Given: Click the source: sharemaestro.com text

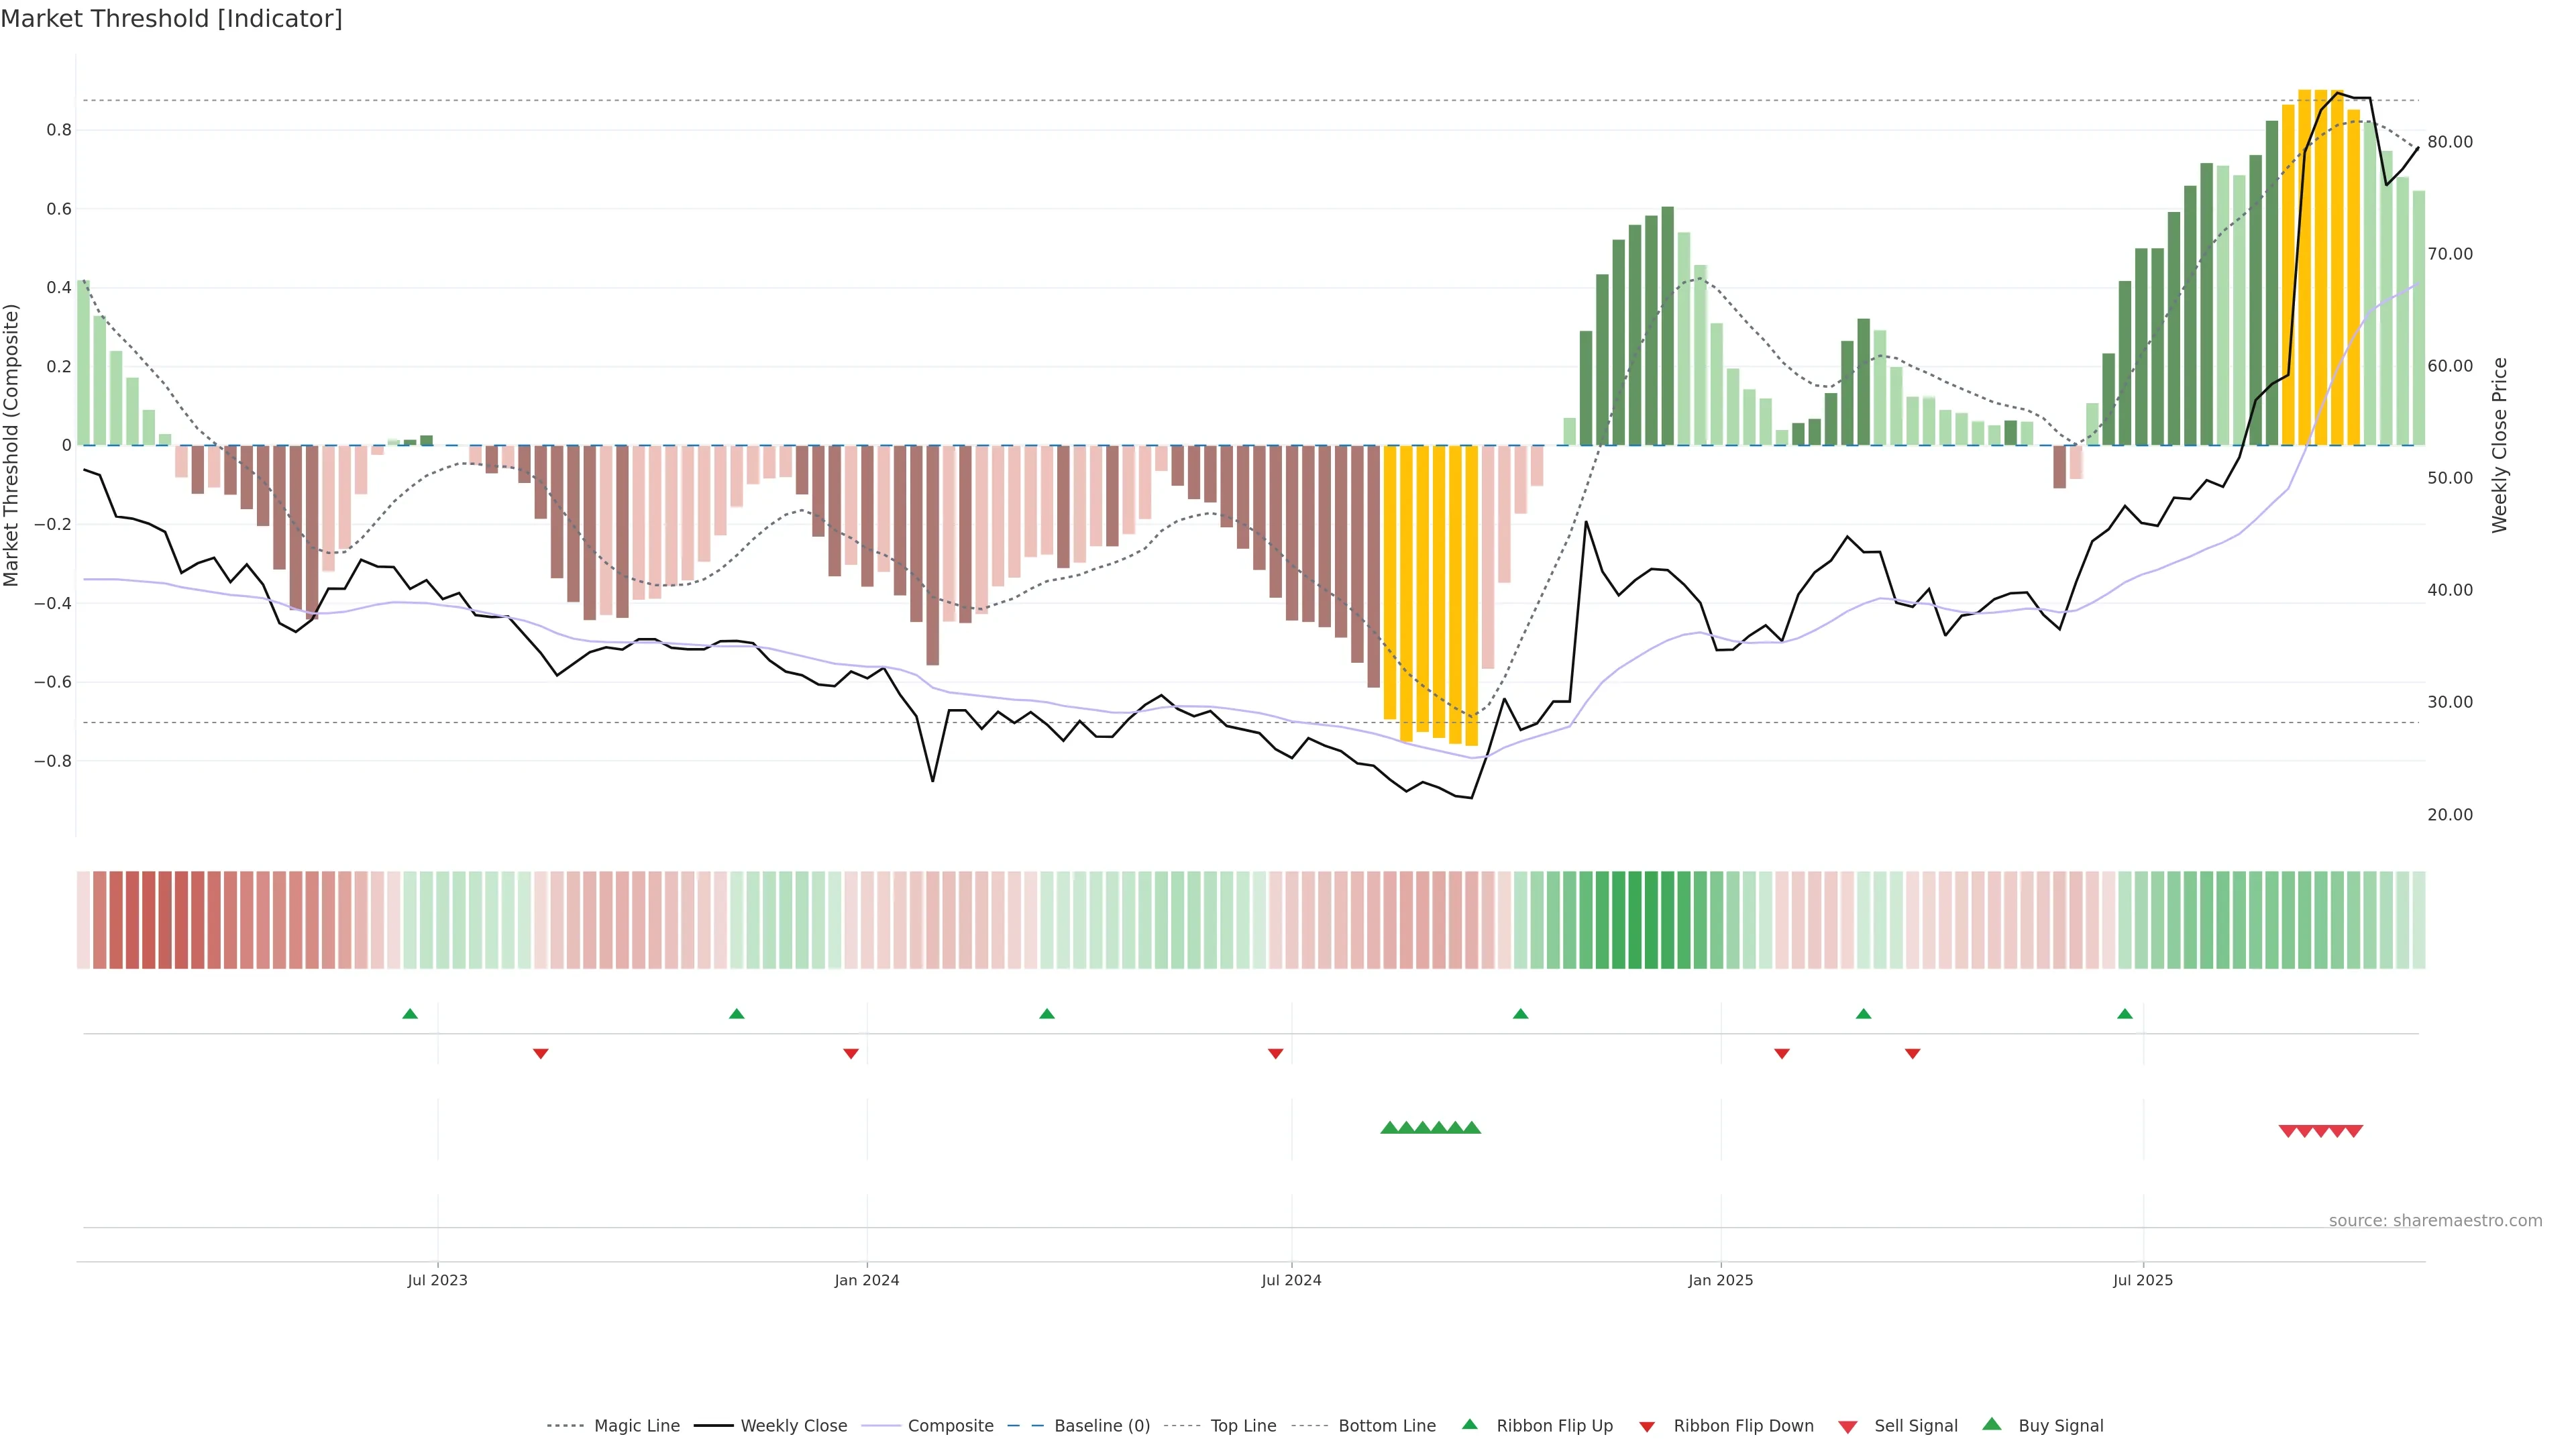Looking at the screenshot, I should (x=2435, y=1220).
